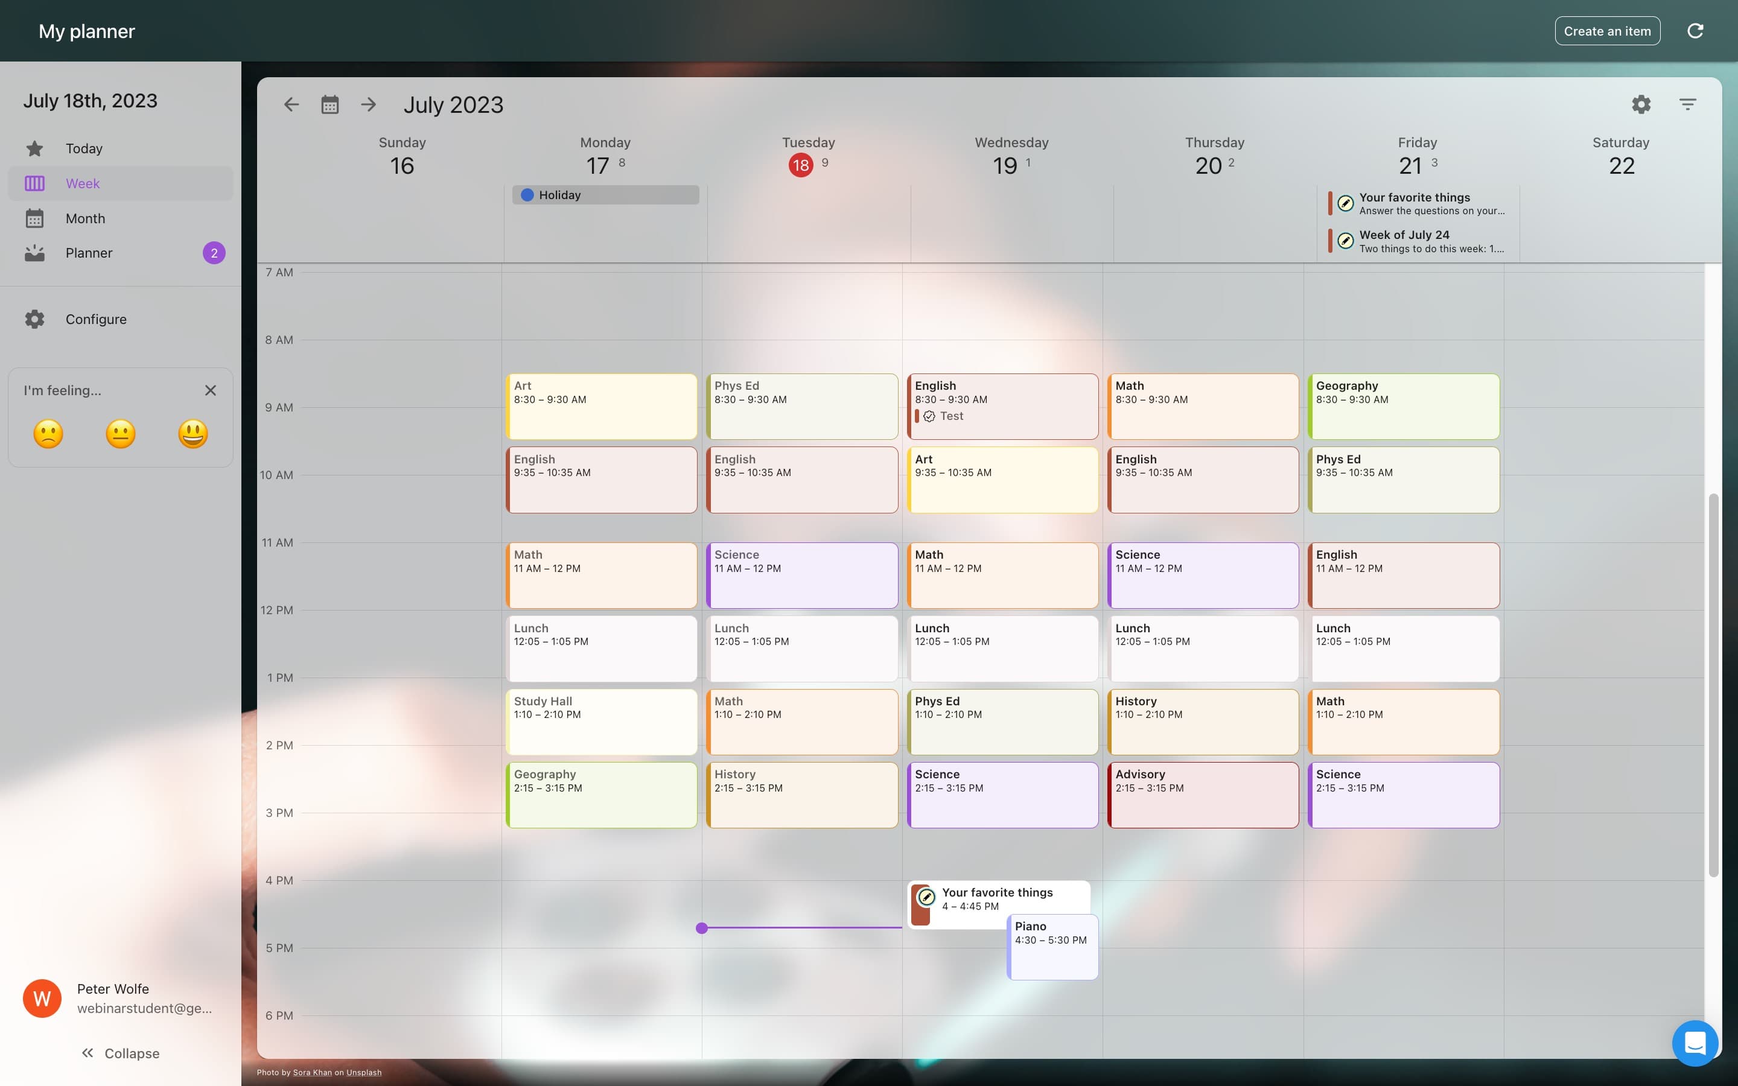Click the Create an item button
Viewport: 1738px width, 1086px height.
click(x=1606, y=30)
